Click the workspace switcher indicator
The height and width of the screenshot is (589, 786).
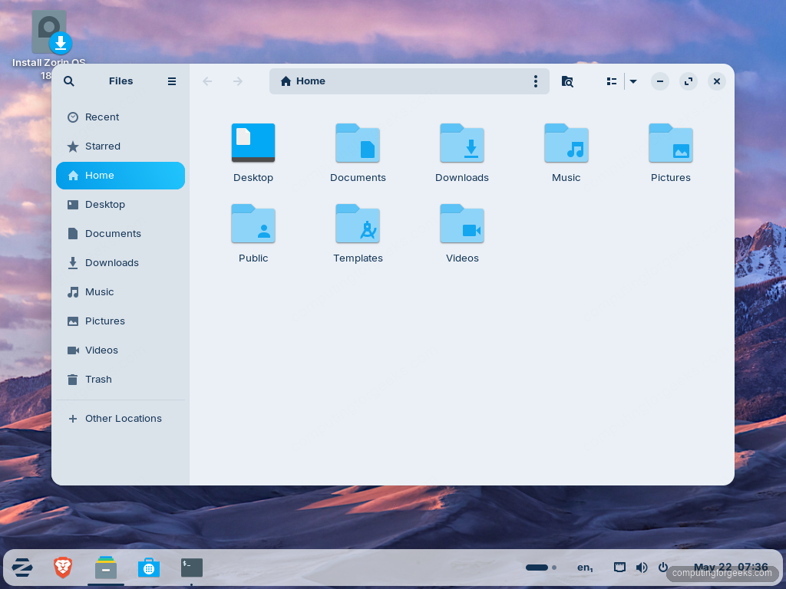541,568
